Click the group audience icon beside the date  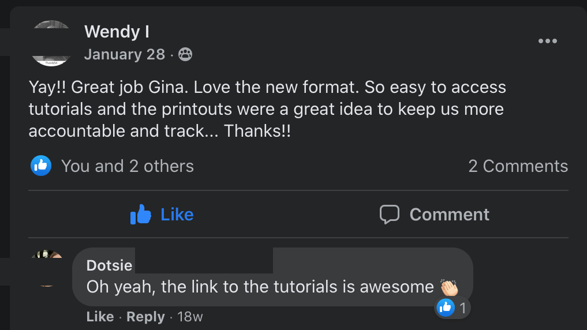pyautogui.click(x=185, y=55)
